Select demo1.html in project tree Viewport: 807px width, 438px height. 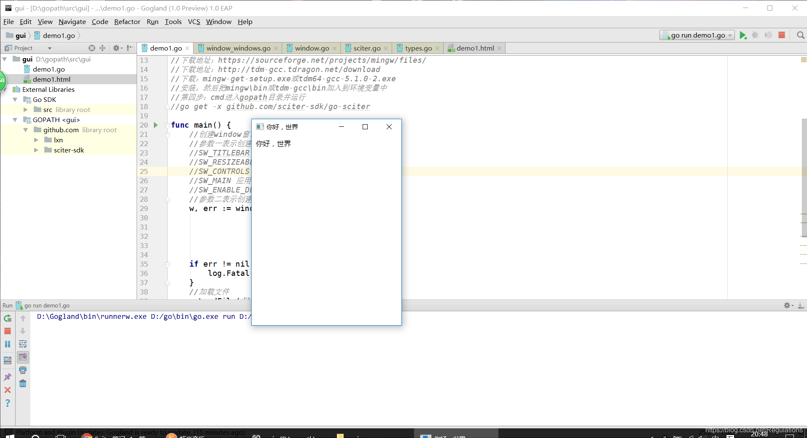[51, 79]
